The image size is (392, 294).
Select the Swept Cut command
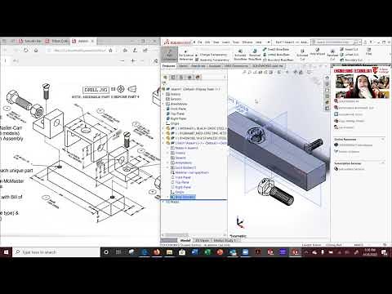pyautogui.click(x=349, y=49)
